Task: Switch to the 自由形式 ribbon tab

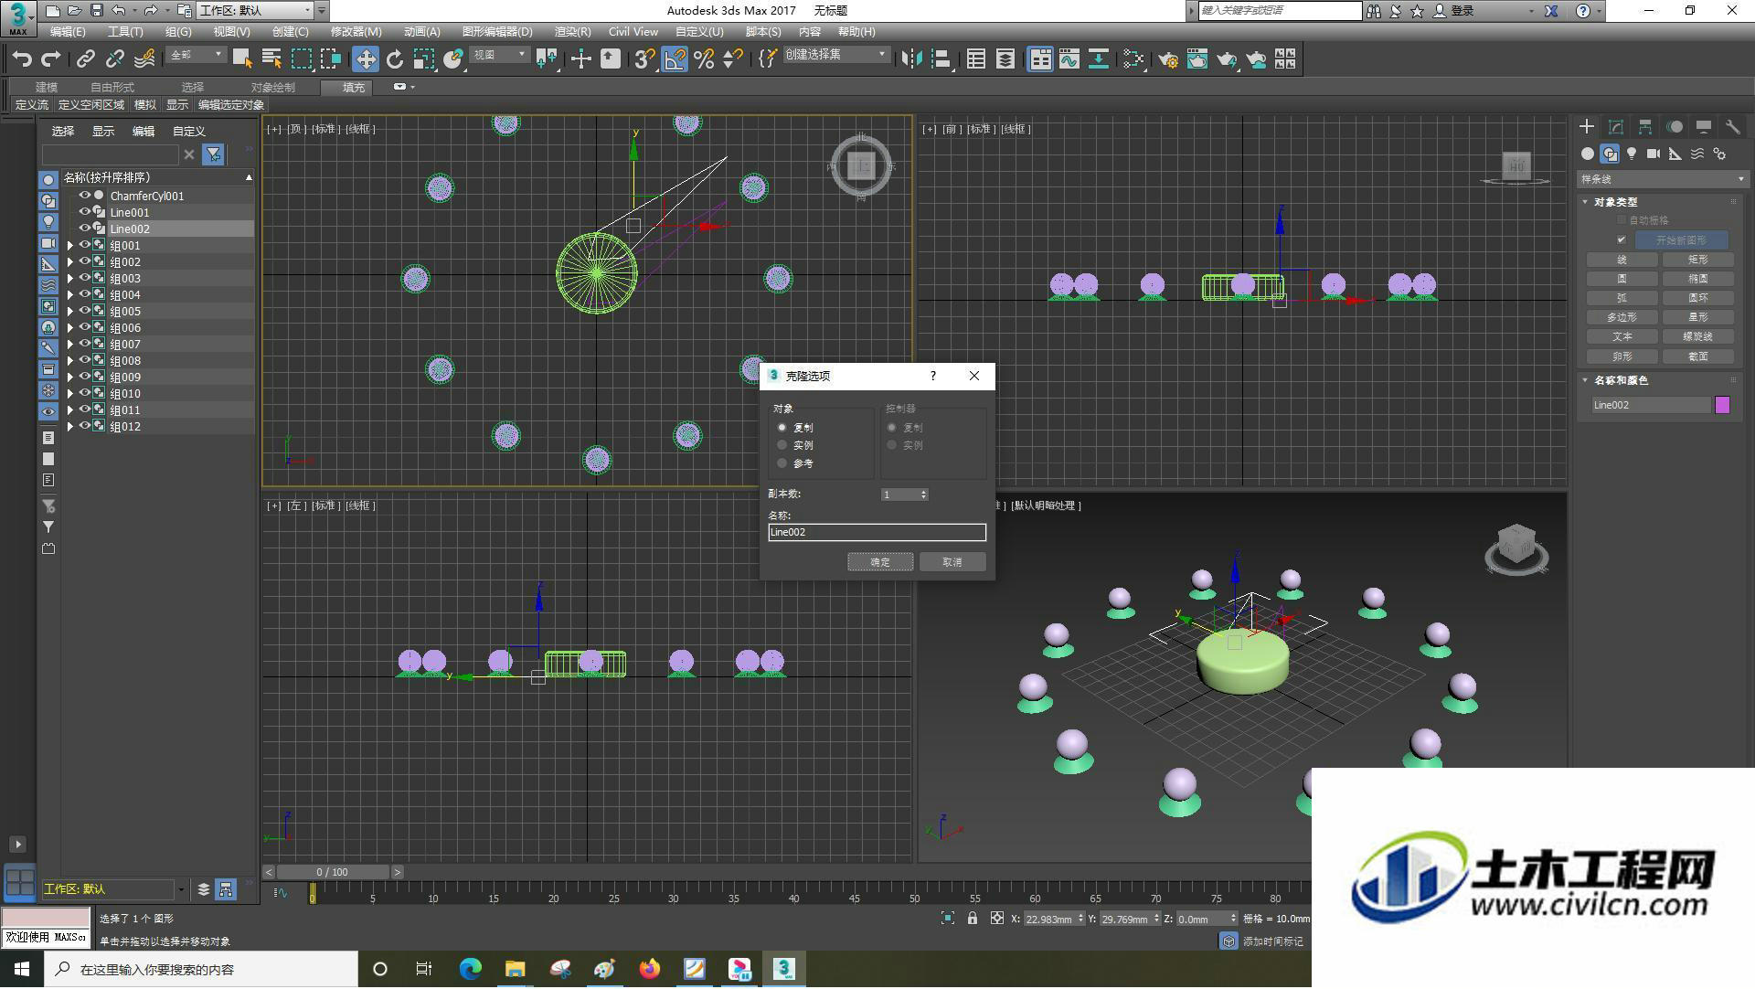Action: (112, 88)
